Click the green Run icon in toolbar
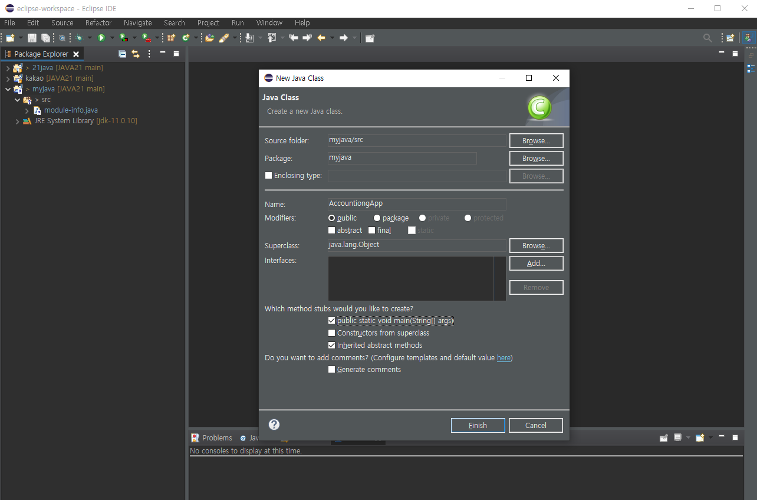Screen dimensions: 757x500 point(101,38)
